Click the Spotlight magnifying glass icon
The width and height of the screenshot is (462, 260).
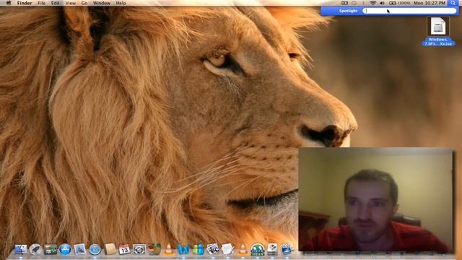tap(453, 3)
